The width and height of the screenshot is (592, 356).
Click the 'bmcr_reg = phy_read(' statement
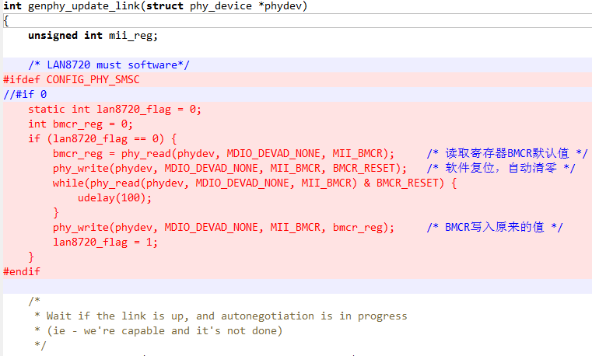point(223,153)
